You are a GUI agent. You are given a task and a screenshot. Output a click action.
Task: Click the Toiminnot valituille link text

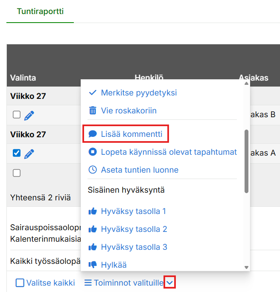[x=128, y=283]
